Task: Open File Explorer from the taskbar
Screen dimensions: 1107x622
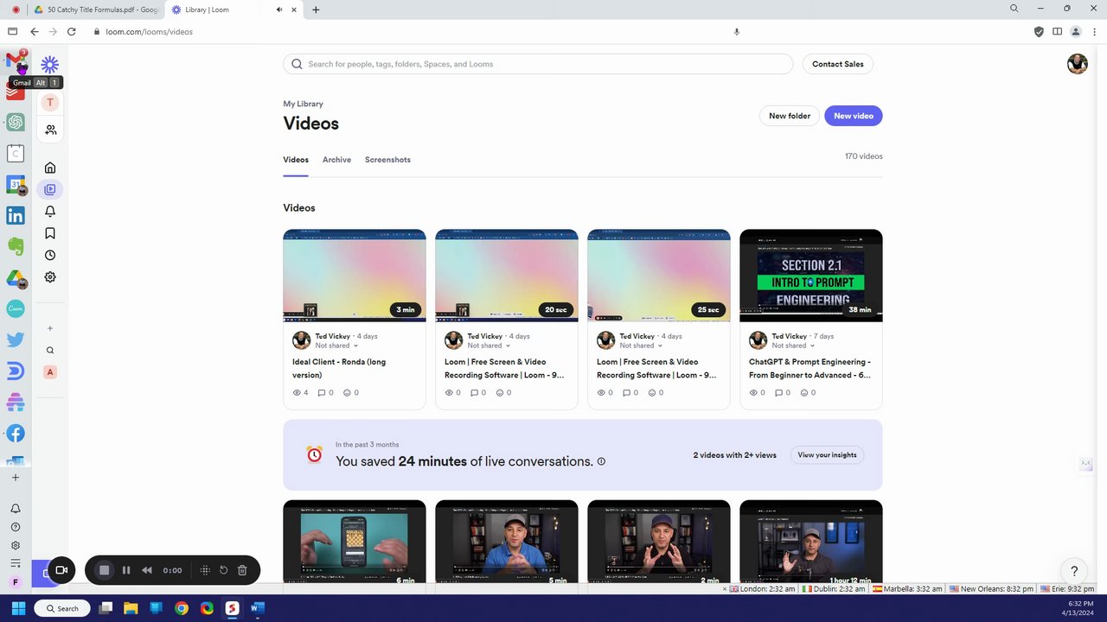Action: tap(131, 608)
